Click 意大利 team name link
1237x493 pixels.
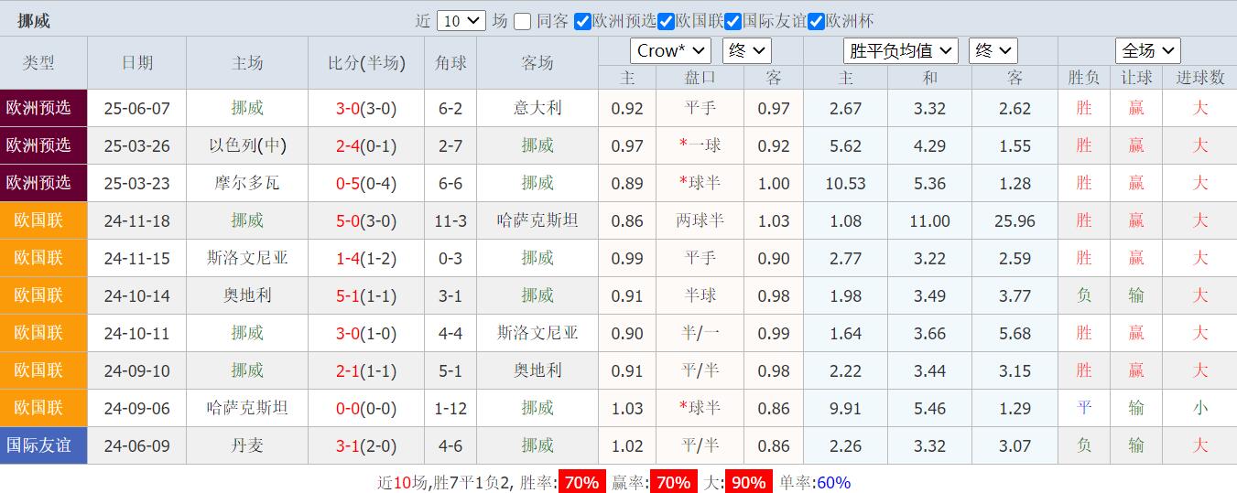point(537,109)
